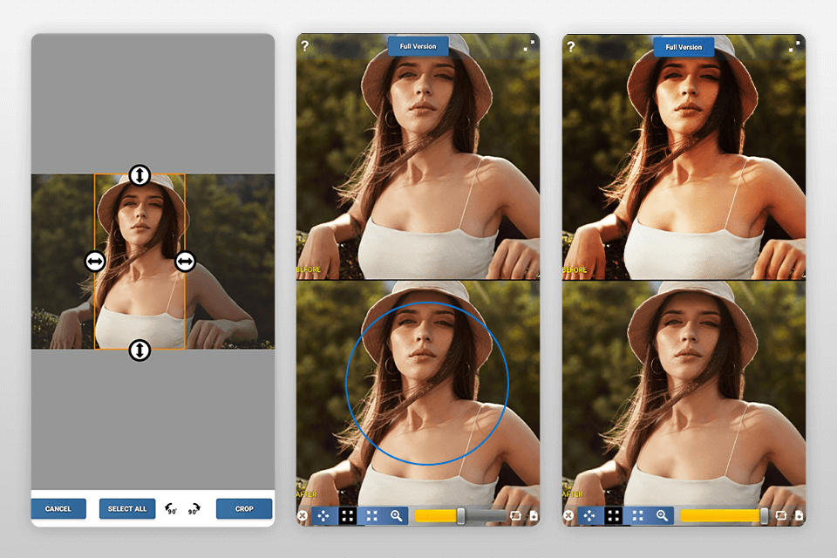Image resolution: width=837 pixels, height=558 pixels.
Task: Close the middle panel with X icon
Action: tap(303, 516)
